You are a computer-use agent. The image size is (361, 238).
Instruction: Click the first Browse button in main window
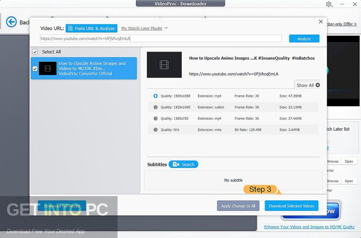(x=333, y=161)
